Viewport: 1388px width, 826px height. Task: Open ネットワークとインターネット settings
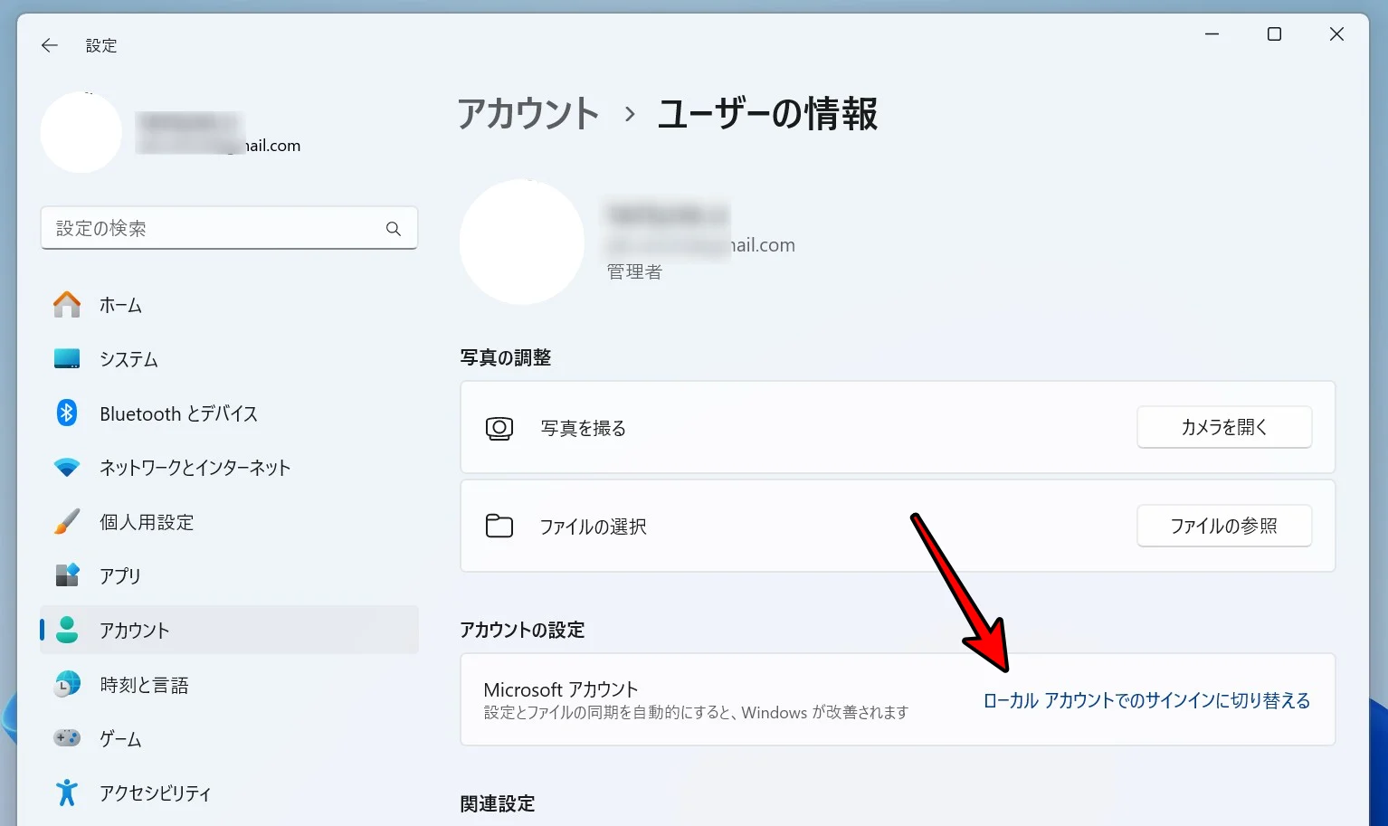tap(194, 468)
